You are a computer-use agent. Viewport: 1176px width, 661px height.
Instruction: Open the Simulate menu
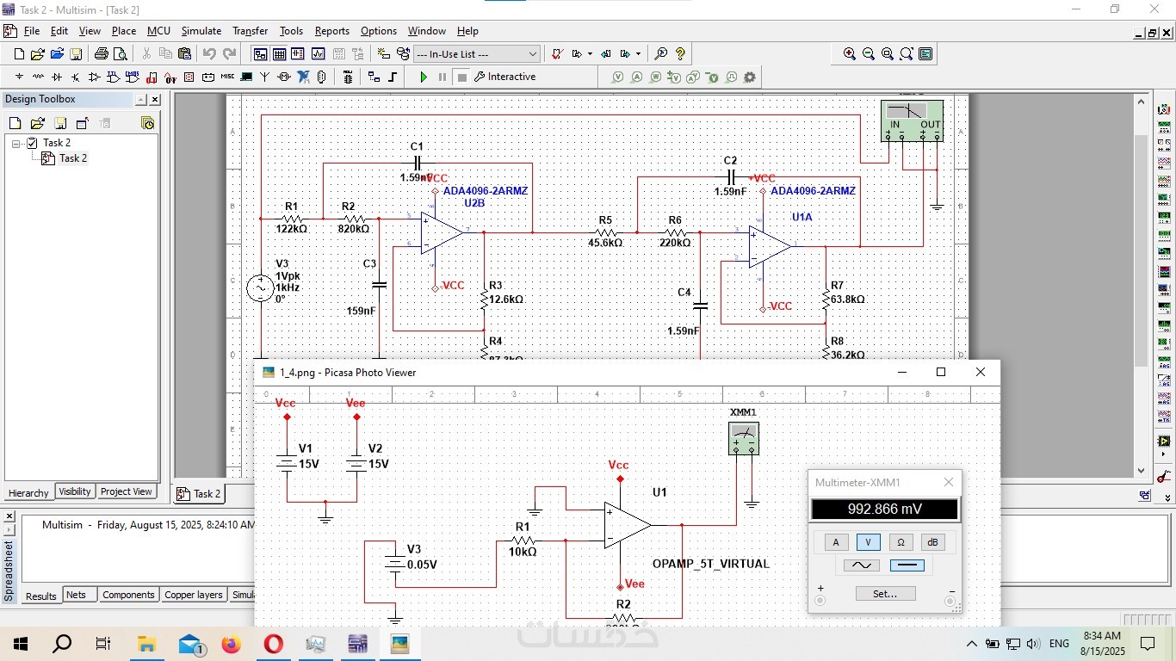[x=201, y=31]
